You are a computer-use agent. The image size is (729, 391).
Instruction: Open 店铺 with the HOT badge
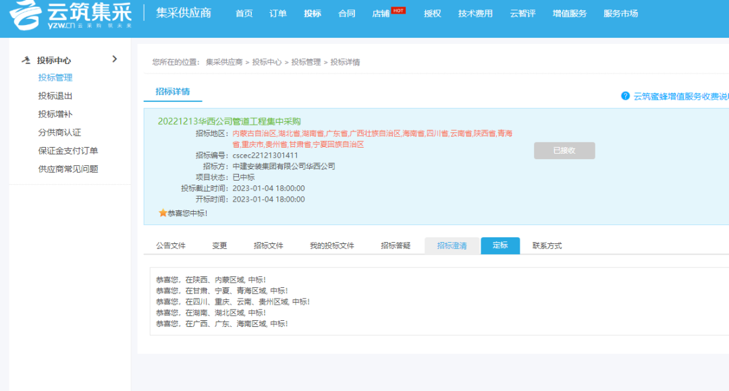pos(381,13)
